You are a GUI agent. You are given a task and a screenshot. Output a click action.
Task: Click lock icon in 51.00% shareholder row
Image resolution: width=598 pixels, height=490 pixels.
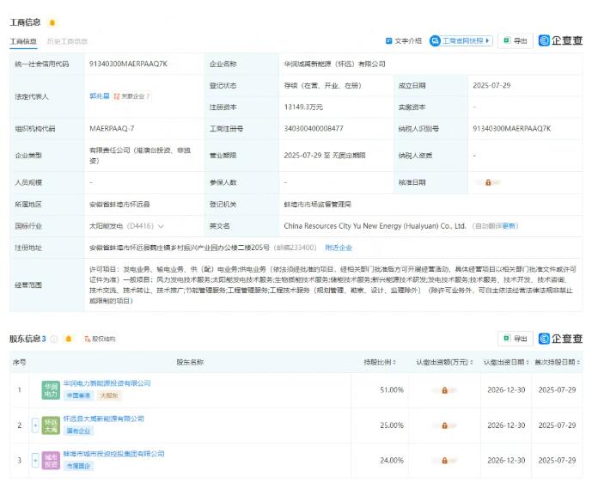444,389
